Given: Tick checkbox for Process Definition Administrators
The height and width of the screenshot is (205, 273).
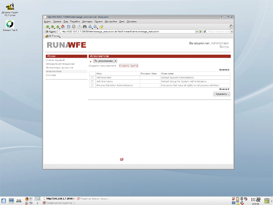Looking at the screenshot, I should tap(92, 85).
